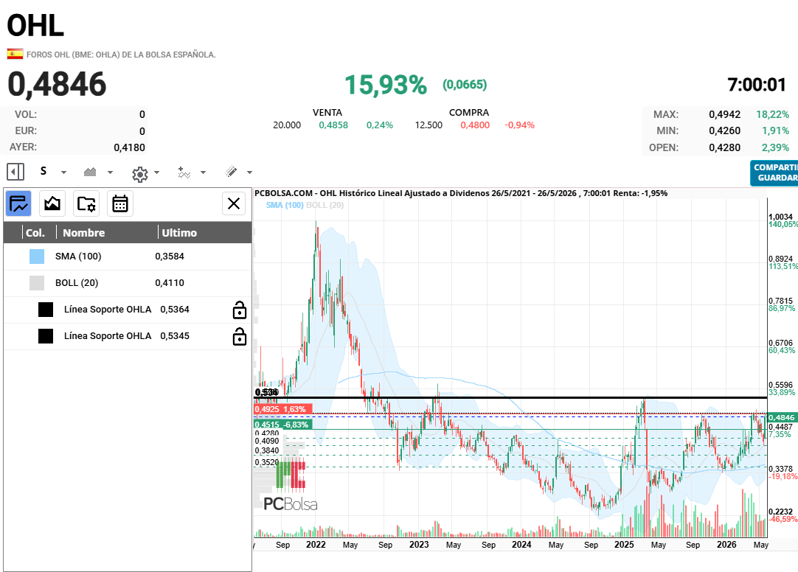Open the timeframe dropdown arrow next to S
Screen dimensions: 798x572
coord(63,172)
